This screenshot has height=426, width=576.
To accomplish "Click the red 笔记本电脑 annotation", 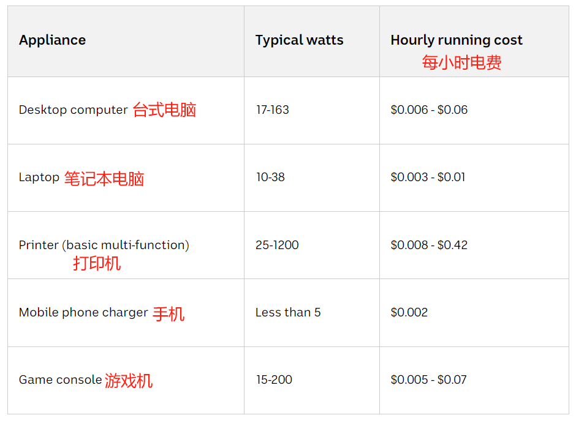I will click(x=104, y=179).
